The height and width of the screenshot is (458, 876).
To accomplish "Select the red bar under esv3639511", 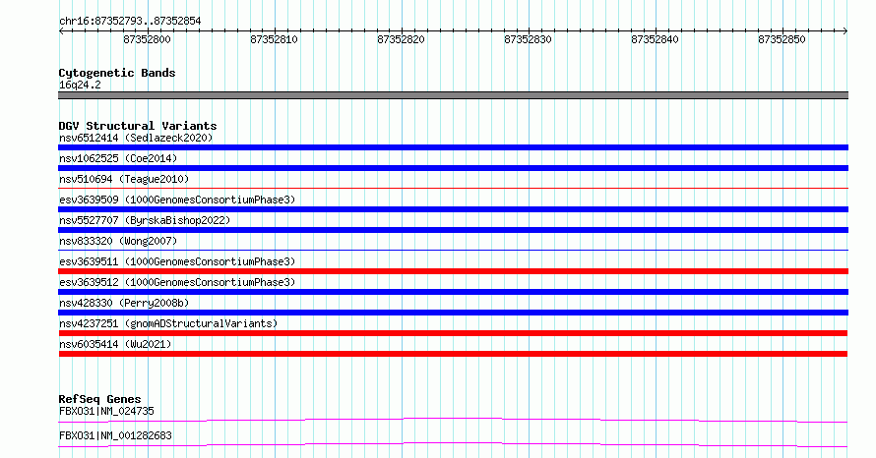I will coord(453,271).
